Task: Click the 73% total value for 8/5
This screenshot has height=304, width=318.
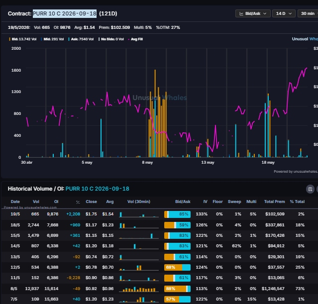Action: [300, 289]
